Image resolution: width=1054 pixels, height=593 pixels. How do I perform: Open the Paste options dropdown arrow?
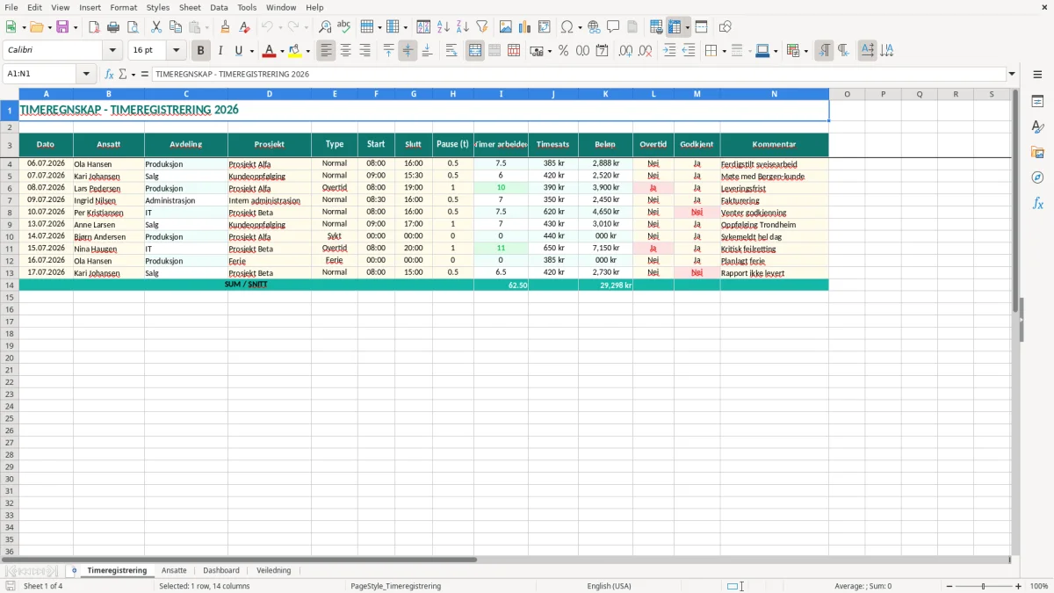206,27
